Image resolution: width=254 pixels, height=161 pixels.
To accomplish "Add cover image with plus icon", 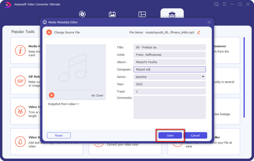I will (x=52, y=95).
